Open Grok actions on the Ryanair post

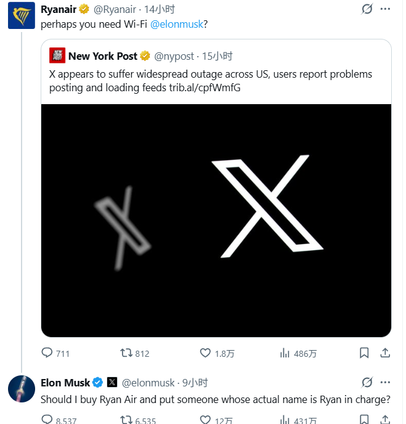[x=368, y=9]
